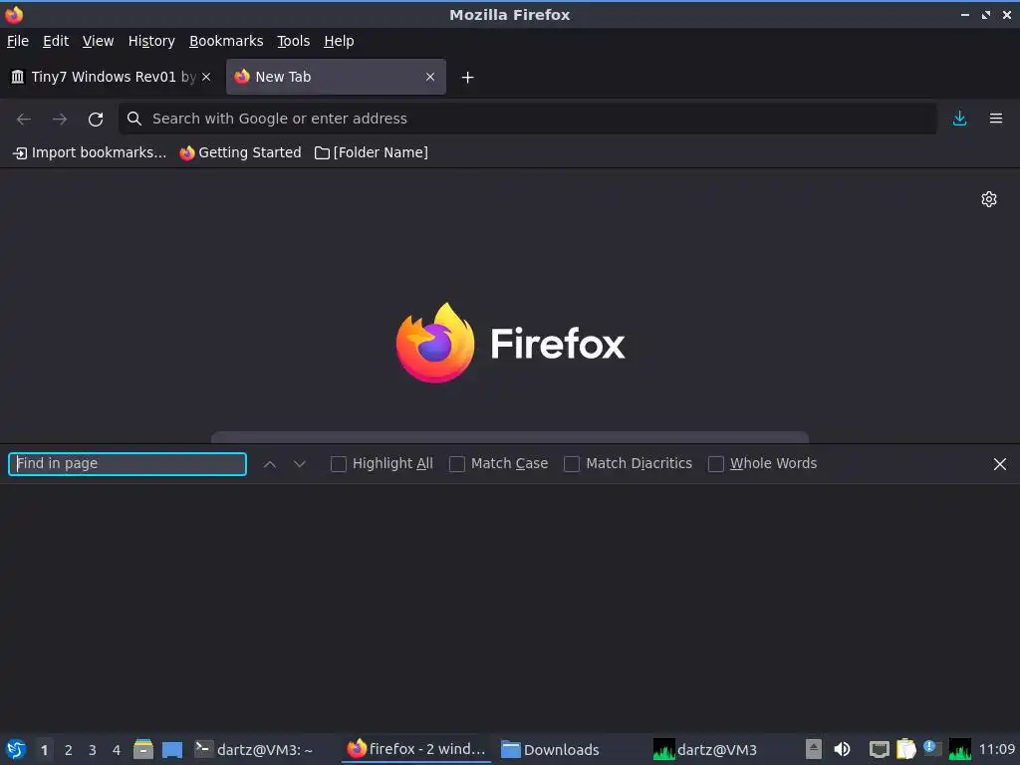The image size is (1020, 765).
Task: Click the notification tray icon with exclamation
Action: point(932,748)
